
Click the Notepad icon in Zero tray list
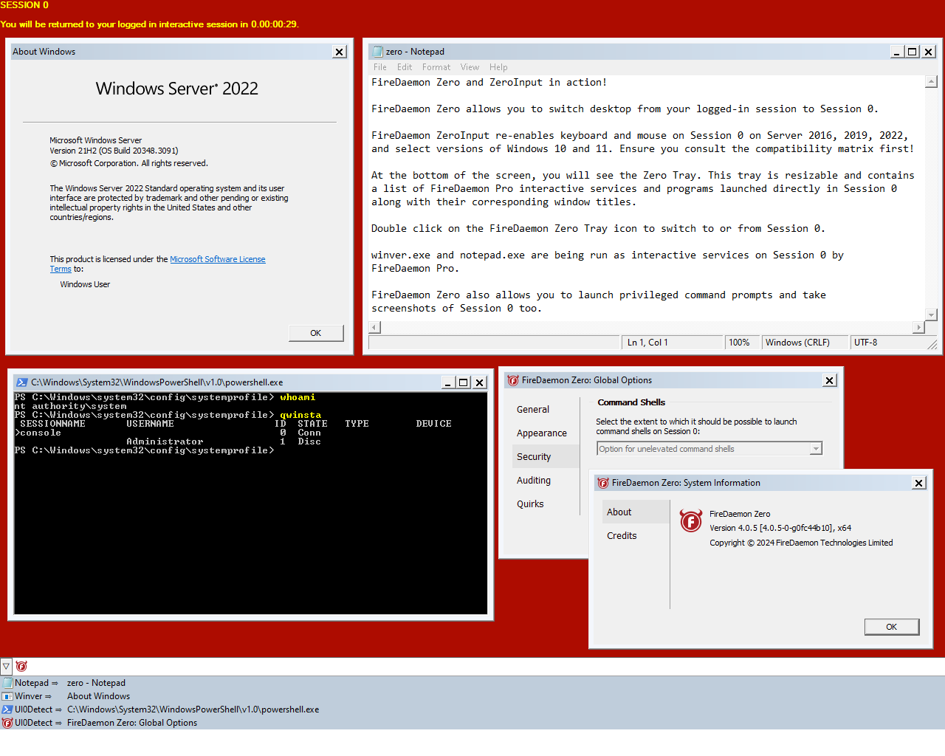click(x=7, y=683)
